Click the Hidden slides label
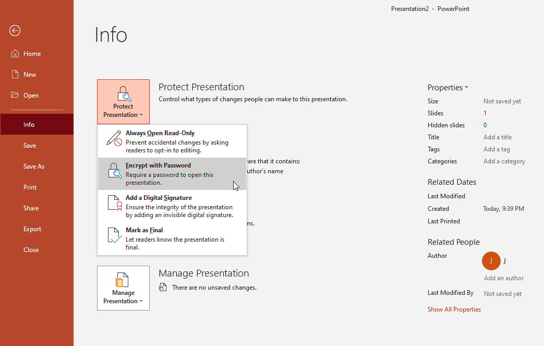The image size is (544, 346). 446,125
